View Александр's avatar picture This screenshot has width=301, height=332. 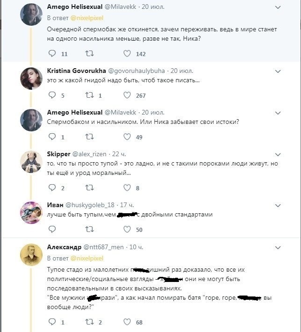(32, 254)
